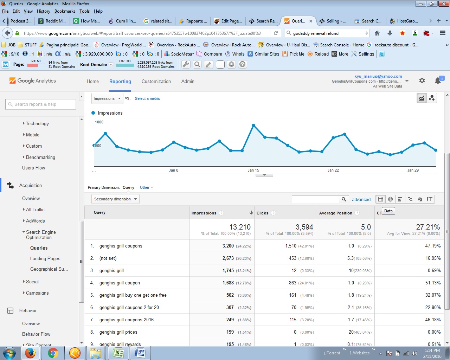
Task: Open Landing Pages report in sidebar
Action: pos(45,258)
